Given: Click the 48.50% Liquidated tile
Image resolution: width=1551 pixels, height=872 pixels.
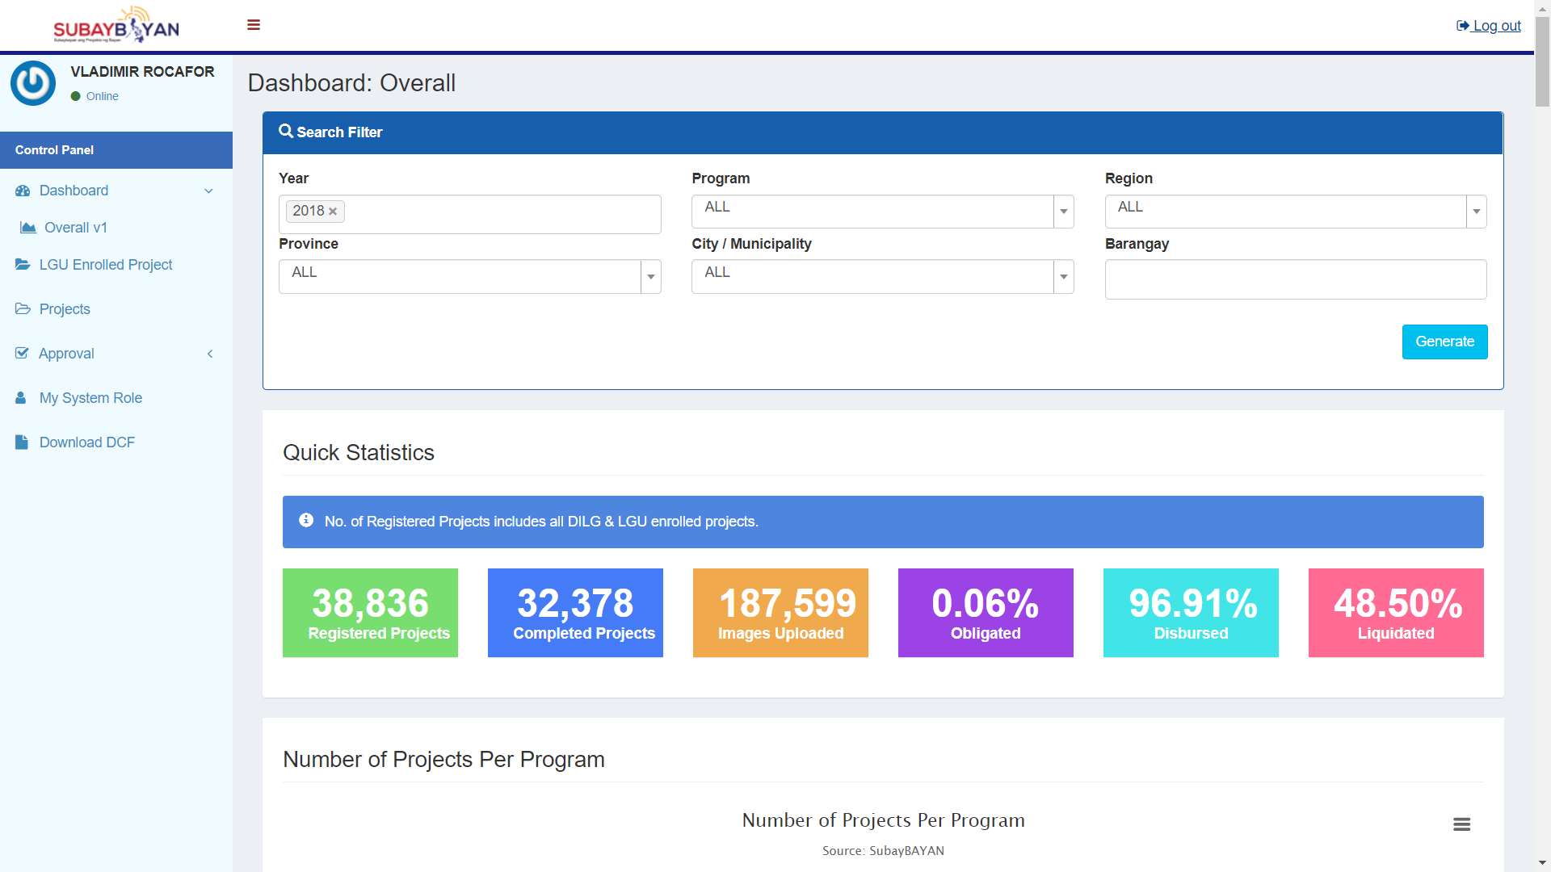Looking at the screenshot, I should (1396, 613).
